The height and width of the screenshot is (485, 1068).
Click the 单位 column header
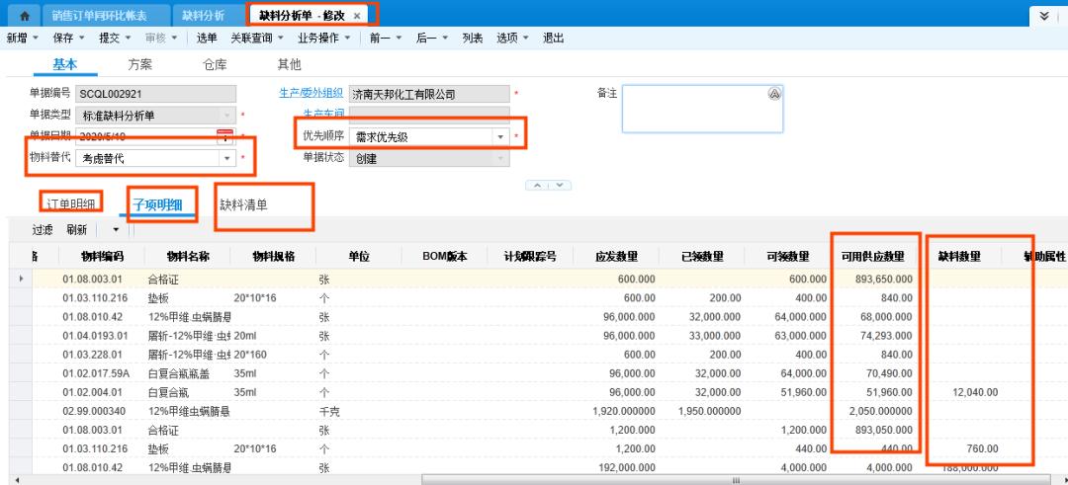coord(360,257)
